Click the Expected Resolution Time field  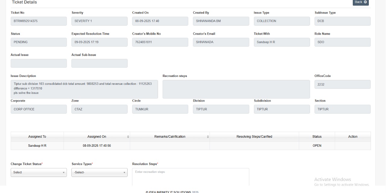(x=99, y=42)
